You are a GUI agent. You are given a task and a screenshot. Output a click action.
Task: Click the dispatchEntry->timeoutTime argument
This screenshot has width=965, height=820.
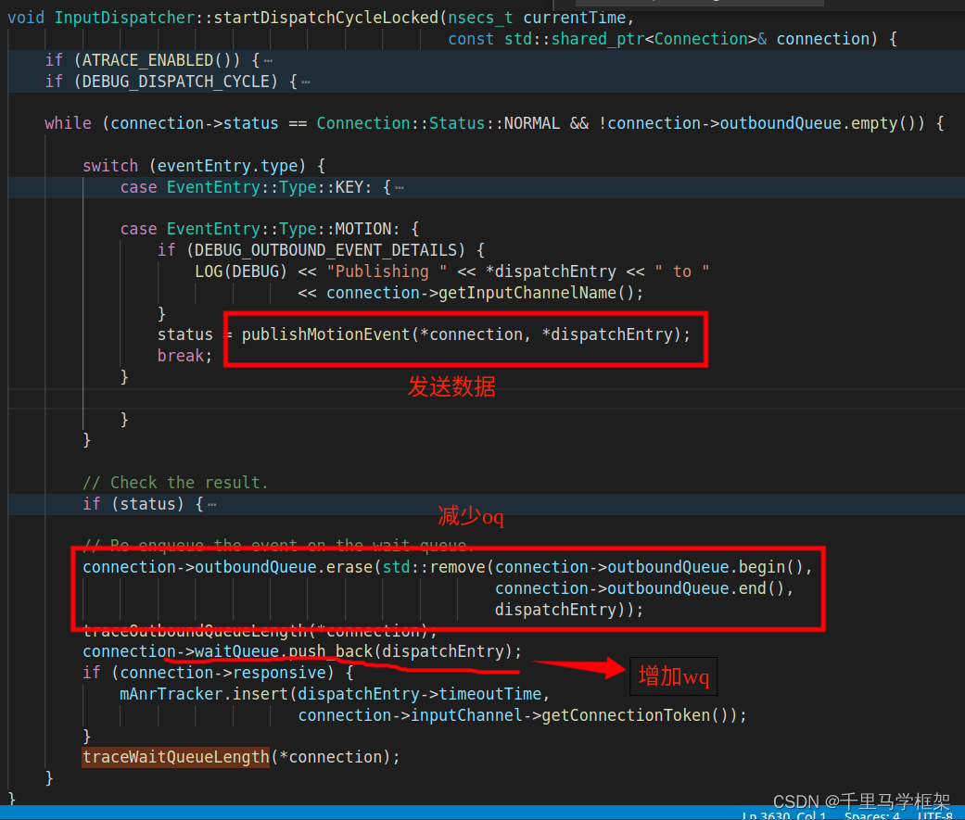pyautogui.click(x=419, y=695)
